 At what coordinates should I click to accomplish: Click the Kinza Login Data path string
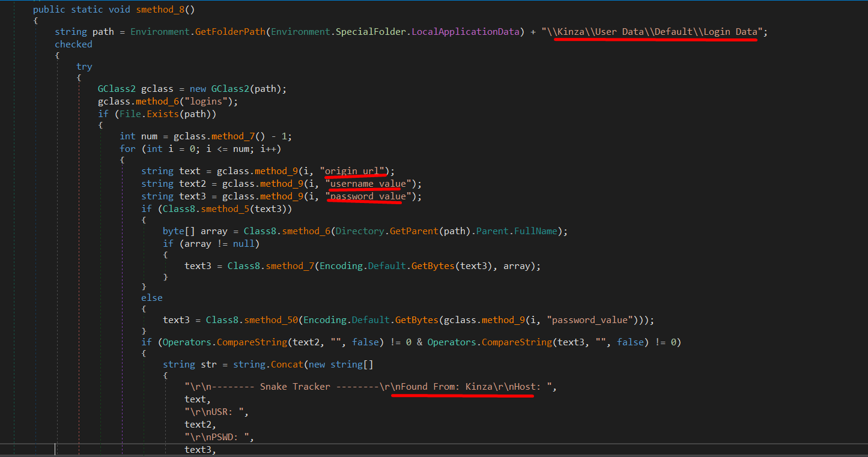(x=652, y=31)
